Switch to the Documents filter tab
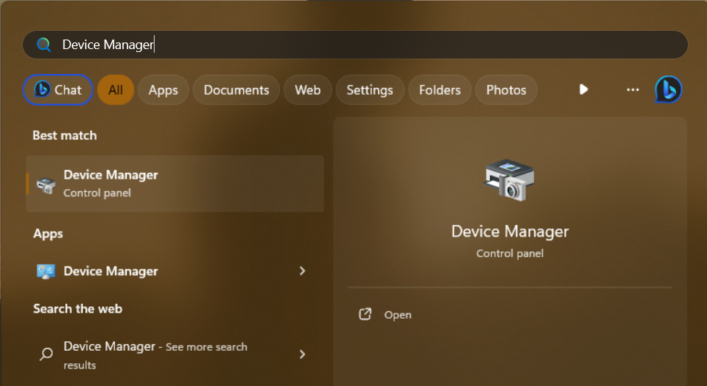The height and width of the screenshot is (386, 707). tap(236, 90)
